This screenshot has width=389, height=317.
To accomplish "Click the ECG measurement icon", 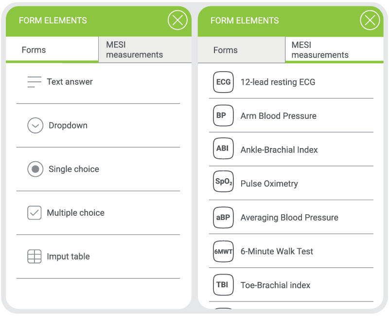I will click(223, 82).
